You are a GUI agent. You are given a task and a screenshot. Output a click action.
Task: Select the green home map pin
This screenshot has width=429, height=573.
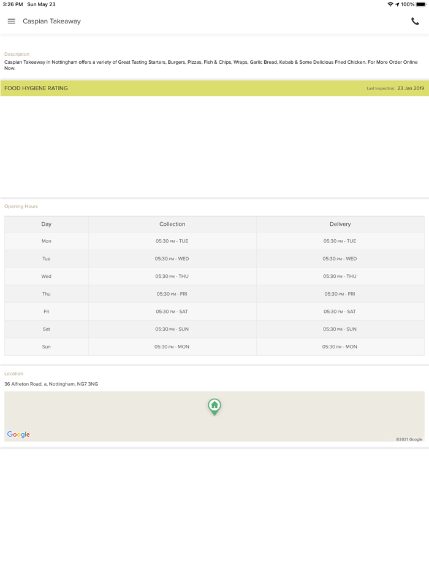click(214, 407)
